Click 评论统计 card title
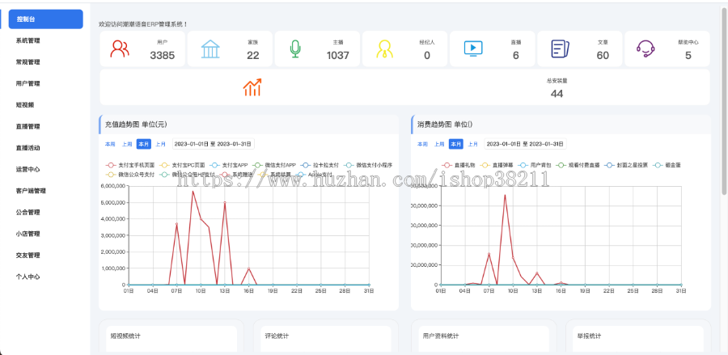The height and width of the screenshot is (355, 728). (x=277, y=336)
